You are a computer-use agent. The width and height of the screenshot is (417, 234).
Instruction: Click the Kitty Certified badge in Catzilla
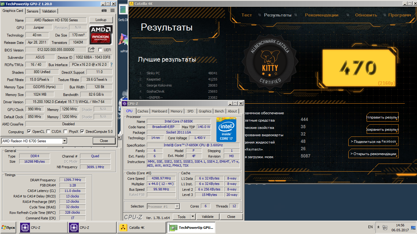click(x=270, y=62)
